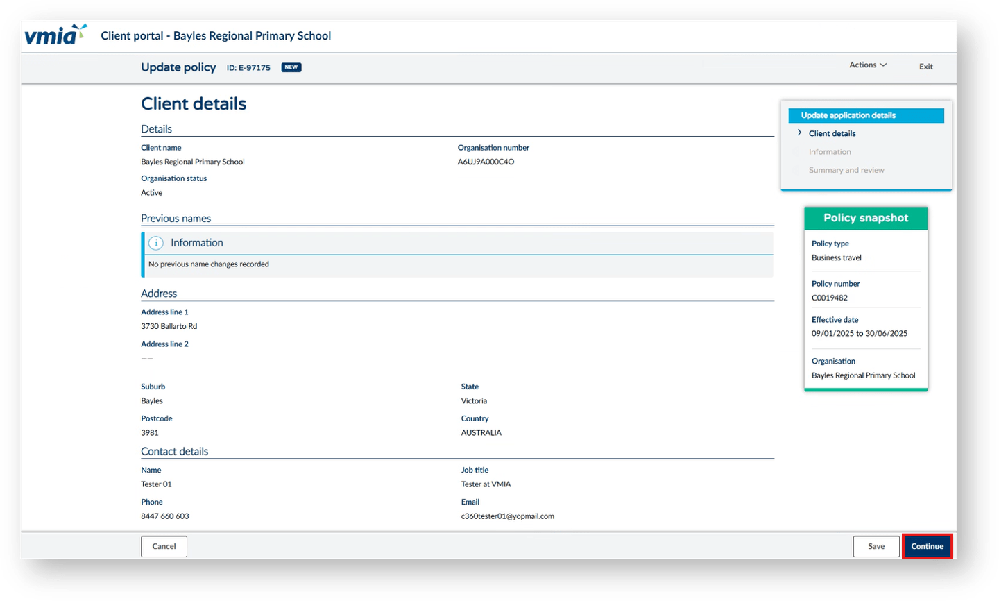Click the Policy snapshot header
This screenshot has height=601, width=999.
(x=866, y=217)
